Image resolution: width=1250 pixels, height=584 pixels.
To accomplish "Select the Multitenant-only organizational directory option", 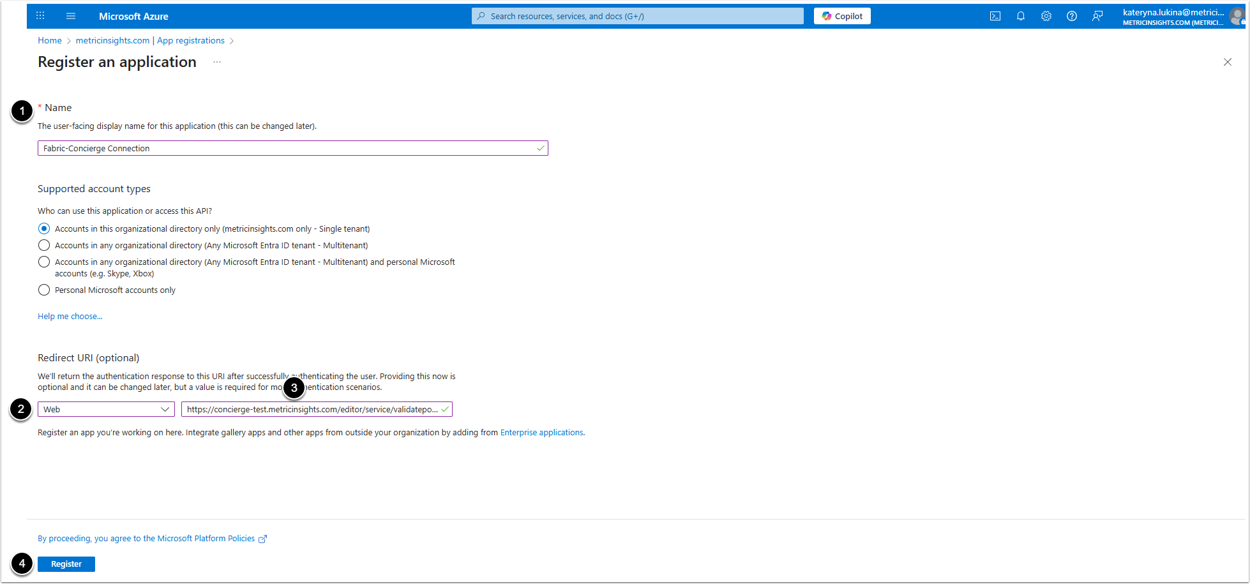I will tap(44, 245).
